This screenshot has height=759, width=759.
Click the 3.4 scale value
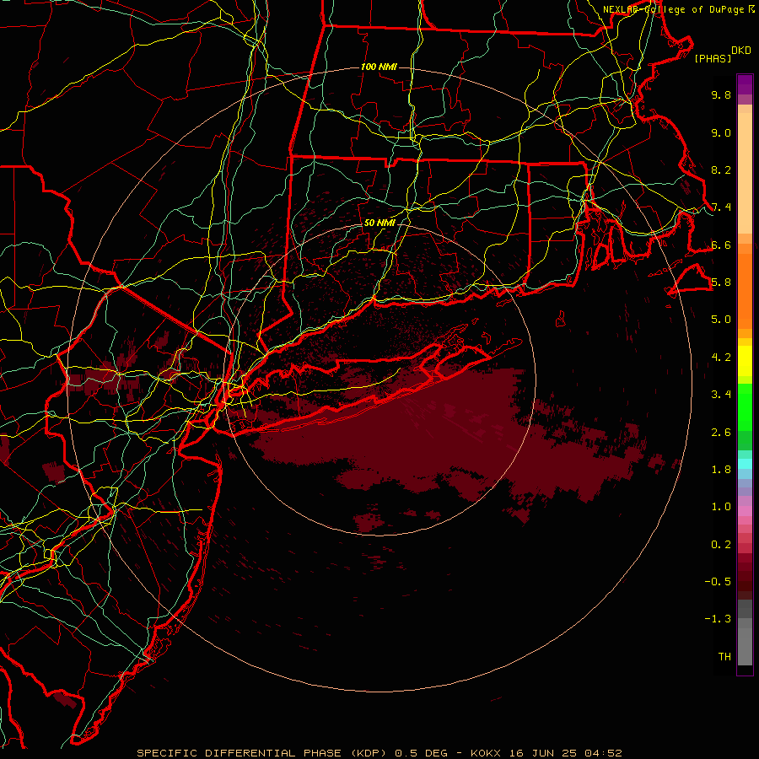(721, 395)
